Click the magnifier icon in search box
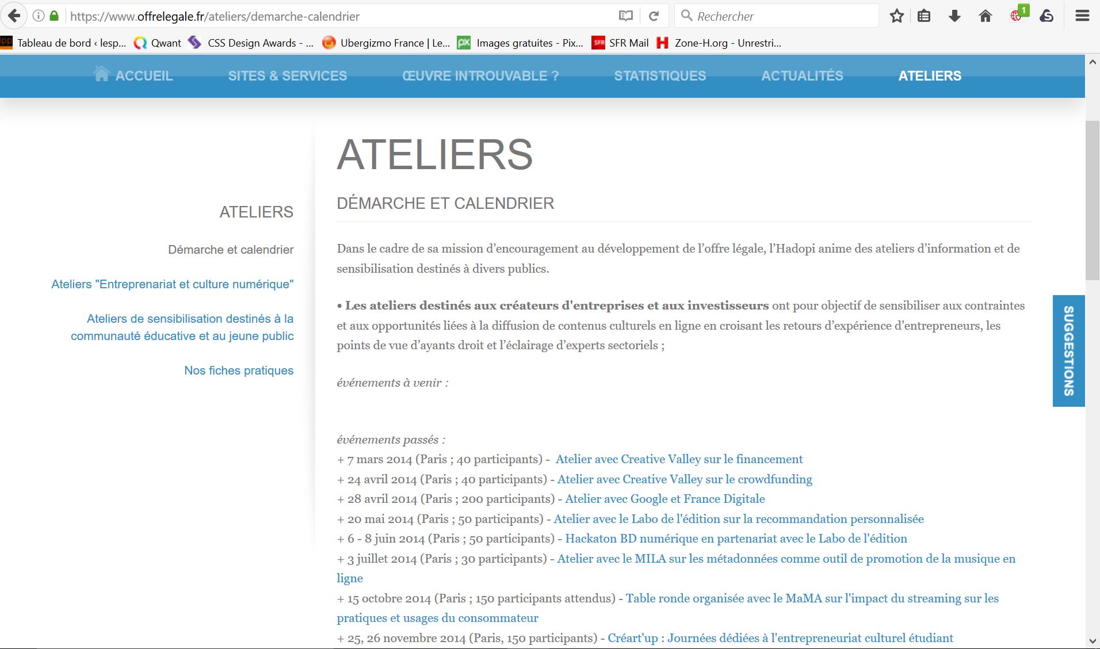The image size is (1100, 649). (x=686, y=16)
